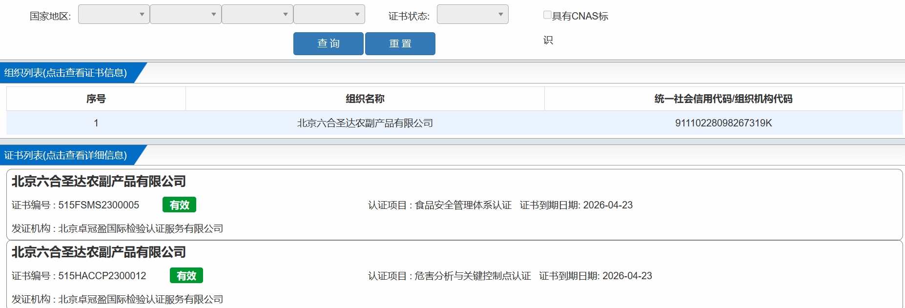Expand the 证书状态 dropdown
The image size is (905, 308).
click(x=473, y=14)
